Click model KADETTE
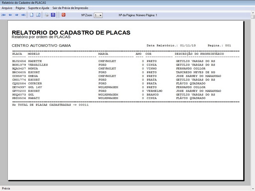 35,61
